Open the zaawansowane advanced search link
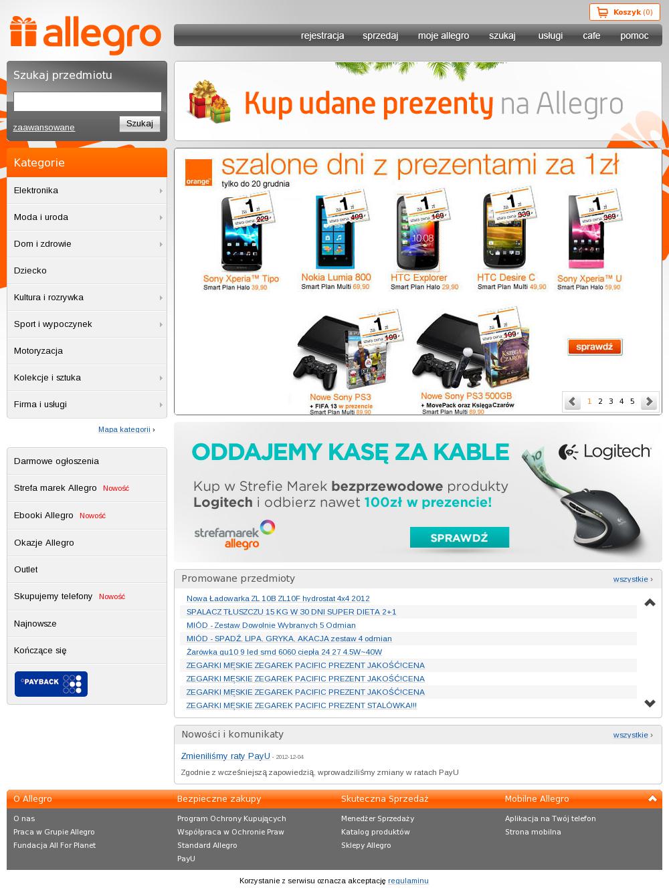Viewport: 669px width, 892px height. click(x=44, y=128)
